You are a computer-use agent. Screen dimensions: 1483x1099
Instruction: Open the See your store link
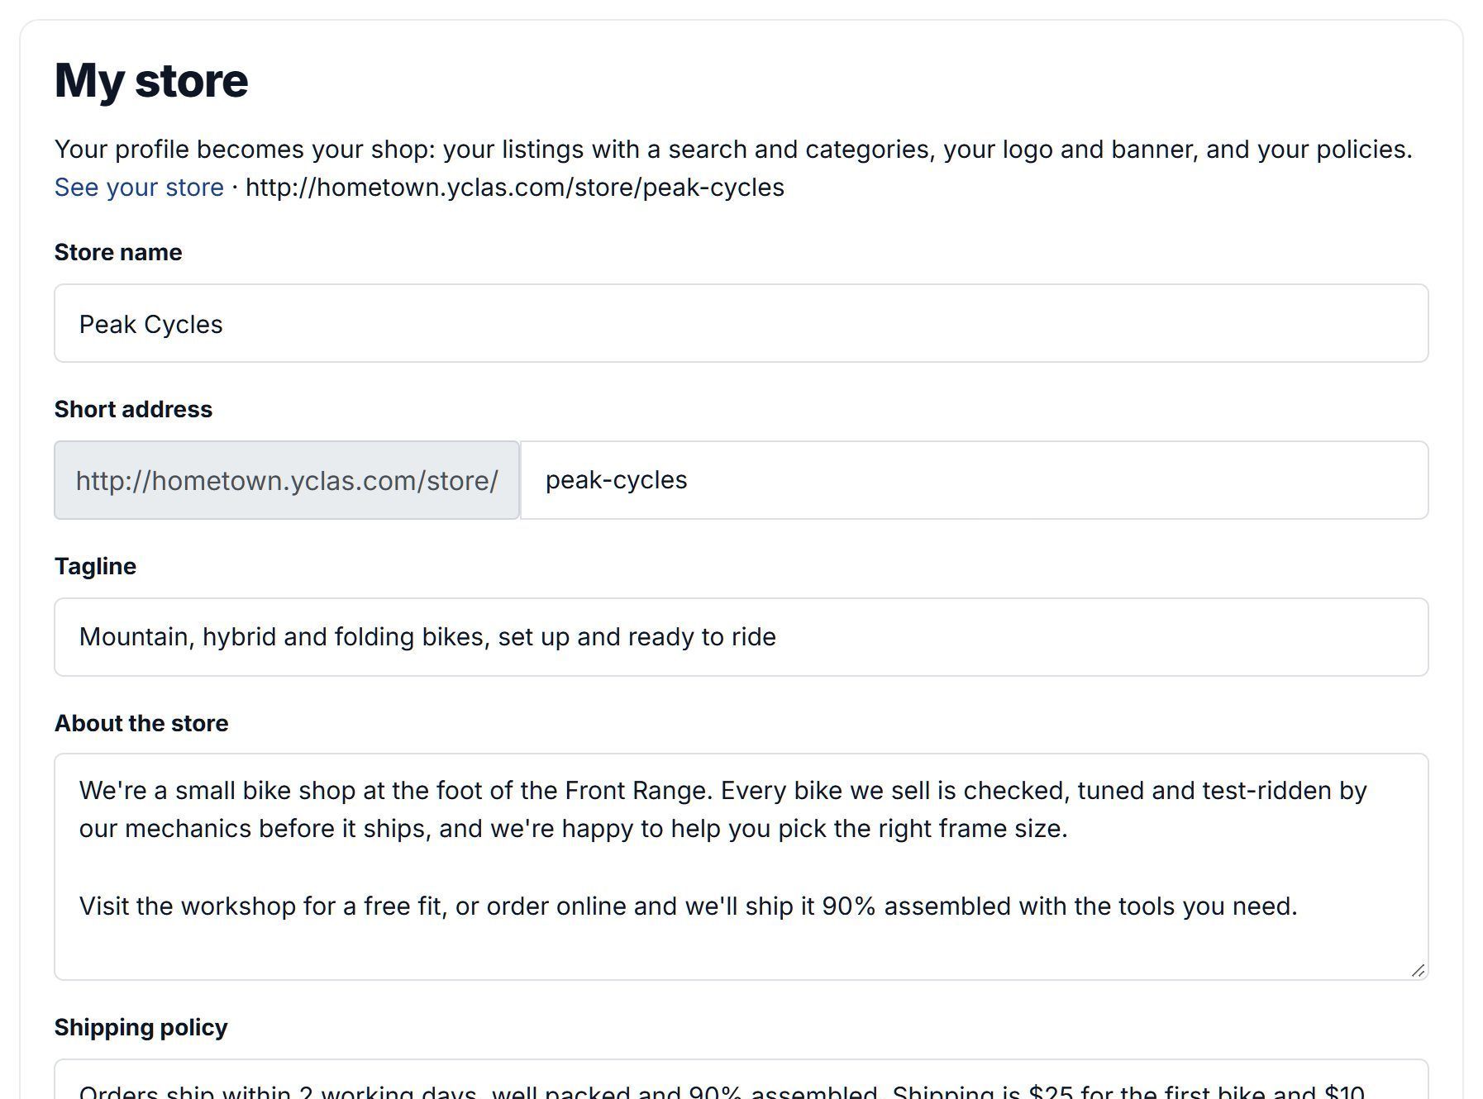click(x=139, y=187)
